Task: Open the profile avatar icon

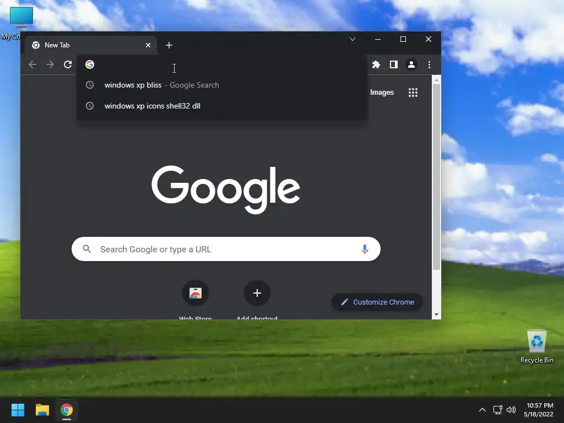Action: click(x=411, y=64)
